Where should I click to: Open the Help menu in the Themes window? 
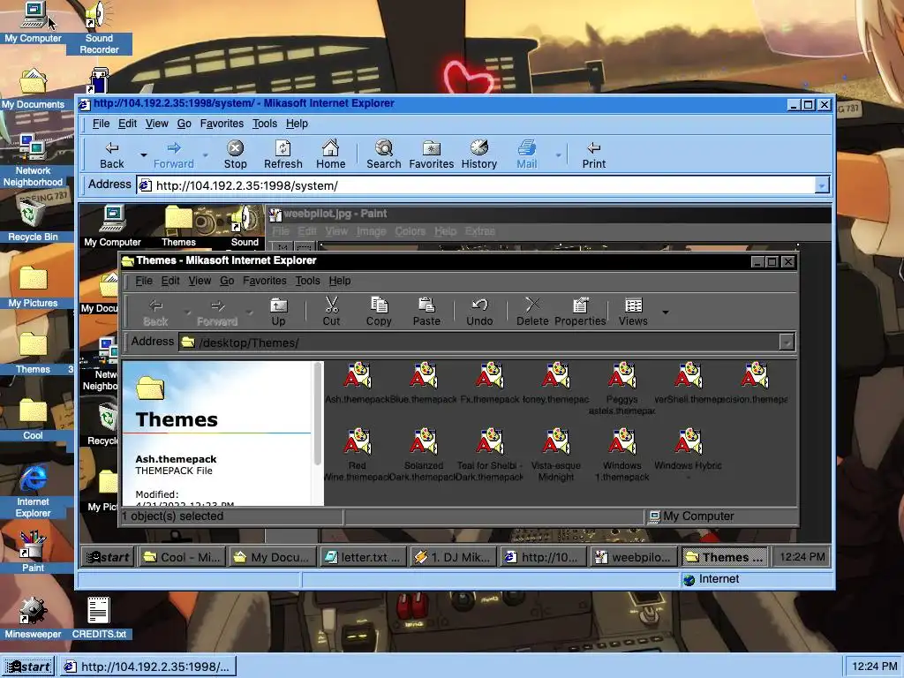[340, 281]
